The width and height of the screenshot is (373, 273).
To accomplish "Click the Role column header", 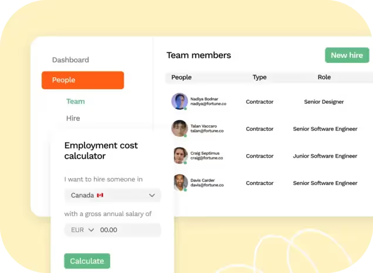I will tap(324, 77).
